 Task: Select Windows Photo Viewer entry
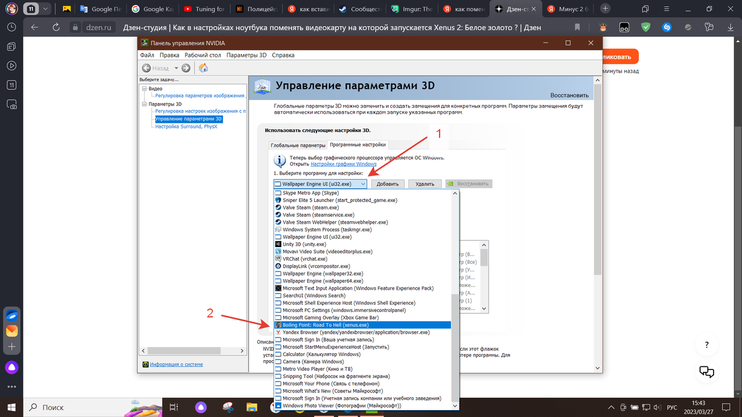click(362, 406)
